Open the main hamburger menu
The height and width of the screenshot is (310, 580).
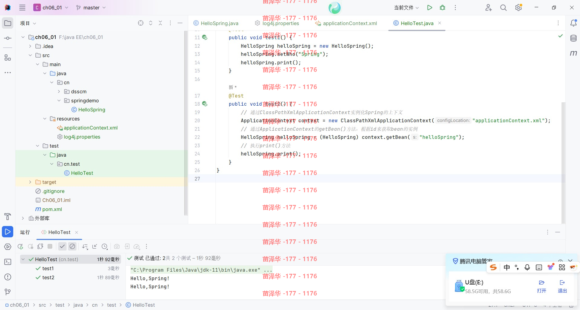(x=22, y=8)
